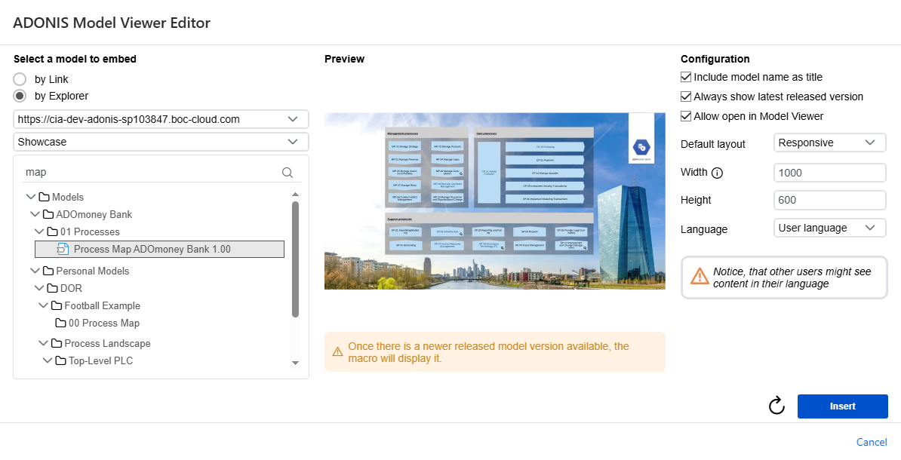901x460 pixels.
Task: Click the refresh preview icon
Action: click(x=776, y=406)
